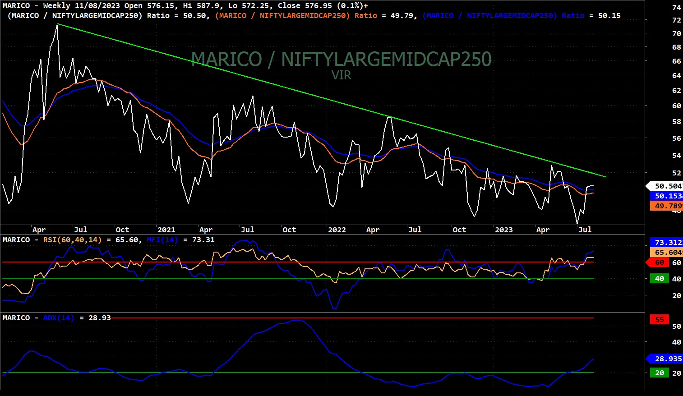Viewport: 683px width, 396px height.
Task: Click the 2022 label on the time axis
Action: click(337, 230)
